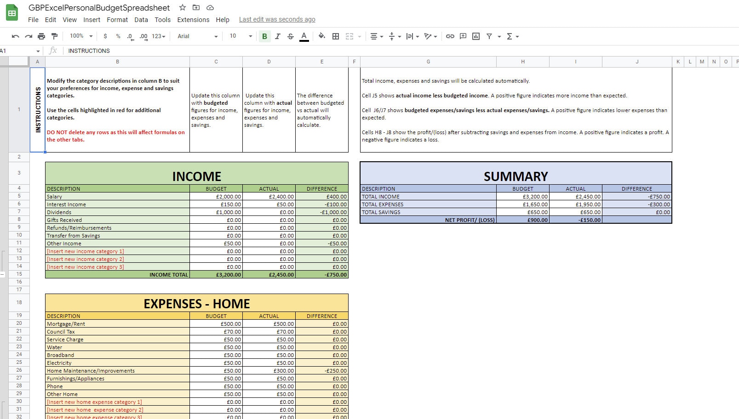Click the Decrease decimal places icon

click(x=129, y=36)
